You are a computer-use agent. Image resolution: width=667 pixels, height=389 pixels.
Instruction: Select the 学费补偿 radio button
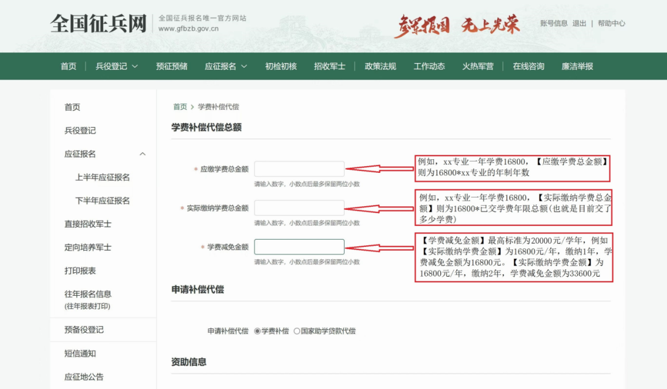pos(258,331)
